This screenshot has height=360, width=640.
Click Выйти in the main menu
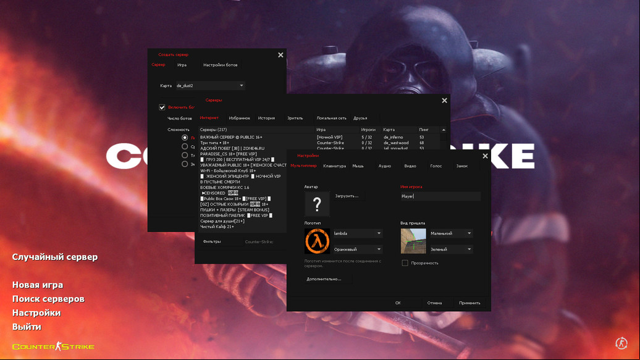pos(27,327)
